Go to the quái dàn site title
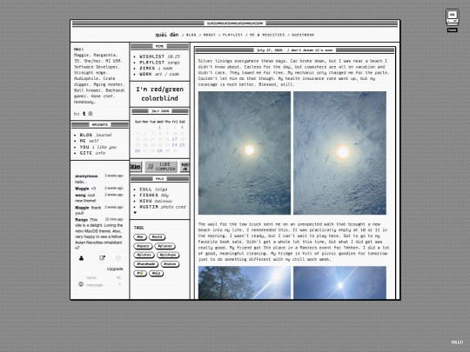 (x=166, y=35)
